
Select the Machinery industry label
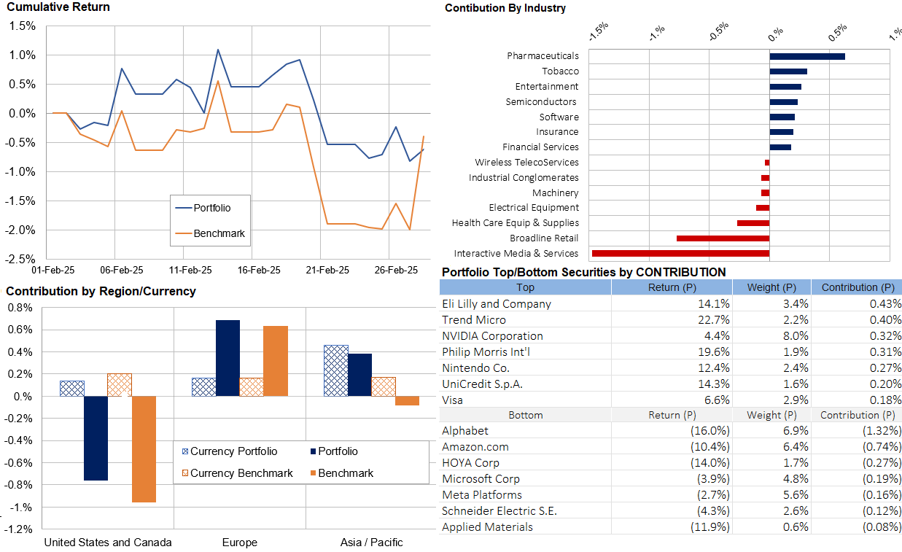click(555, 193)
